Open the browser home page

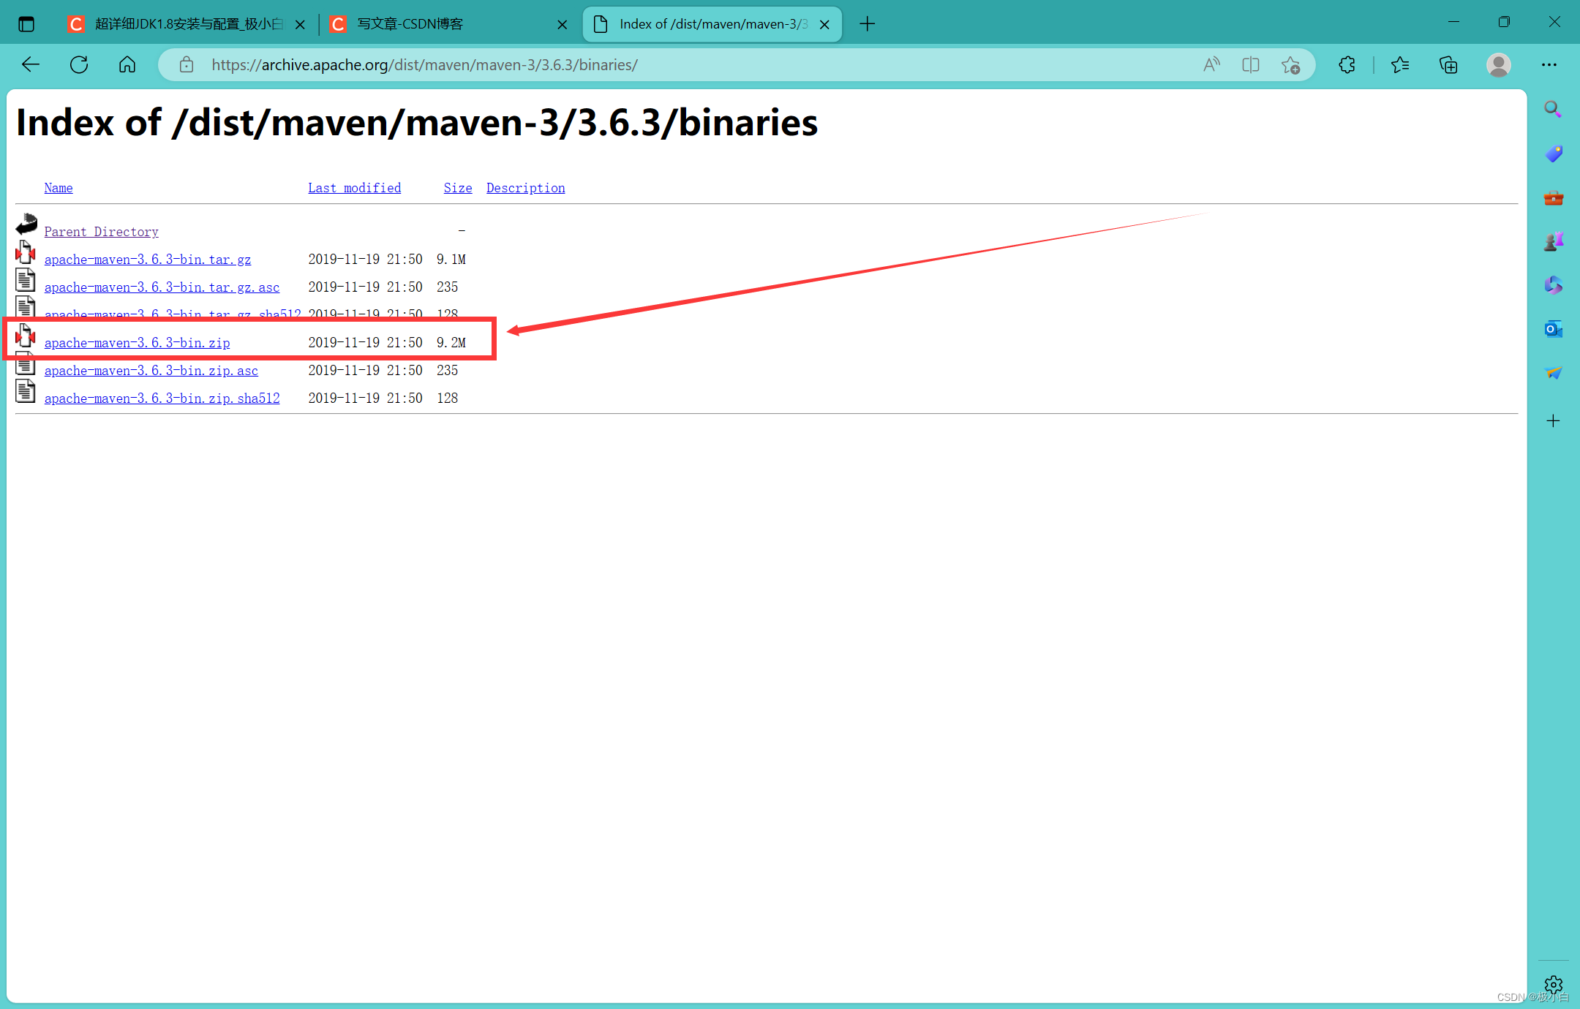point(127,65)
